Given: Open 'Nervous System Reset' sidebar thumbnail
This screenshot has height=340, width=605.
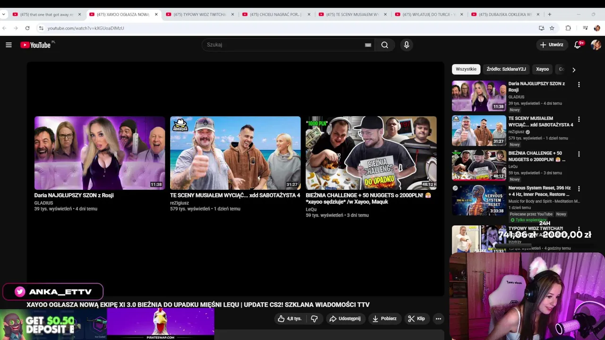Looking at the screenshot, I should [x=479, y=200].
